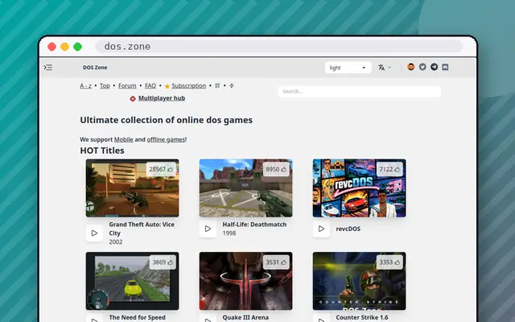Viewport: 515px width, 322px height.
Task: Open the Subscription link
Action: (188, 86)
